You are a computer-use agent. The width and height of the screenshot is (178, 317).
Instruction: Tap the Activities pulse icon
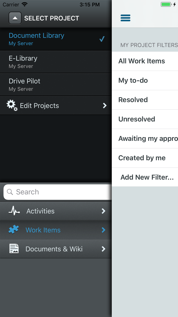[x=14, y=211]
